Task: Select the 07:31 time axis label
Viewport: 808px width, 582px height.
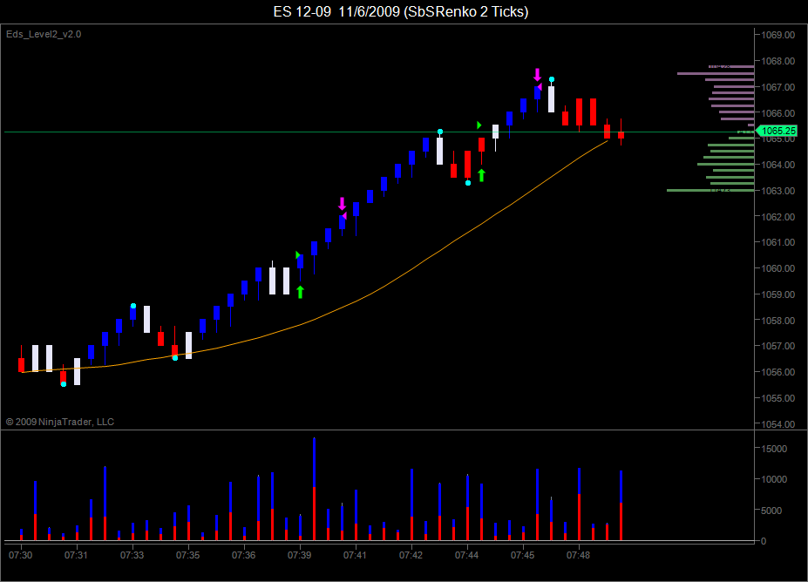Action: pos(76,555)
